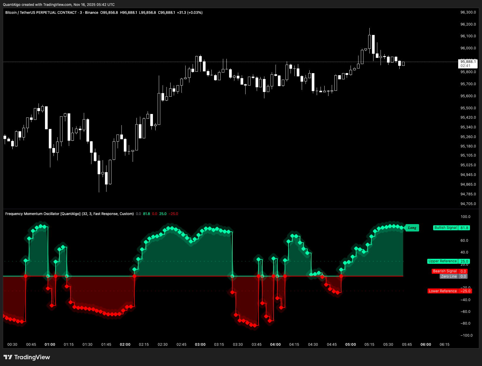Select the Bitcoin / TetherUS PERPETUAL CONTRACT title
Image resolution: width=482 pixels, height=366 pixels.
point(41,13)
